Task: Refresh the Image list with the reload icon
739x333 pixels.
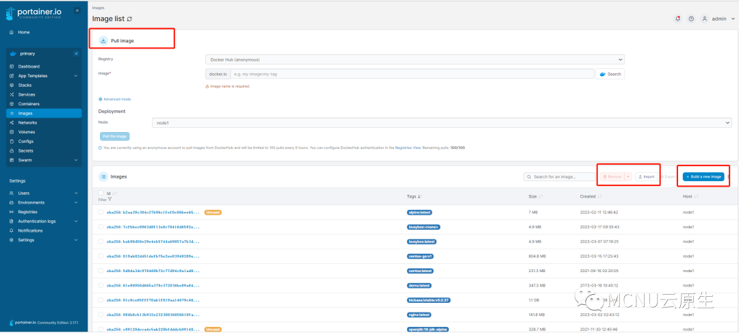Action: pyautogui.click(x=130, y=19)
